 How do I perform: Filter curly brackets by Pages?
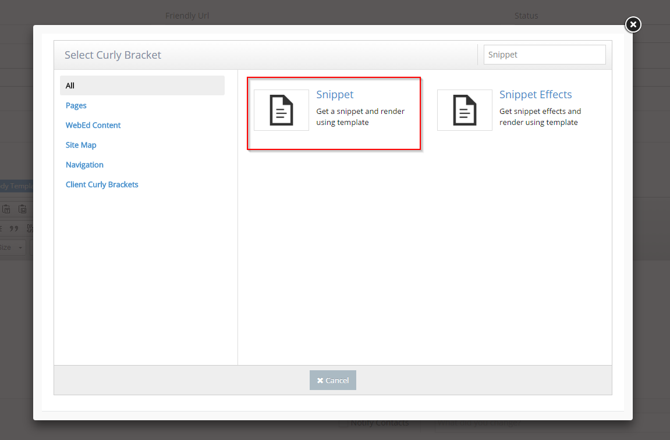tap(76, 105)
